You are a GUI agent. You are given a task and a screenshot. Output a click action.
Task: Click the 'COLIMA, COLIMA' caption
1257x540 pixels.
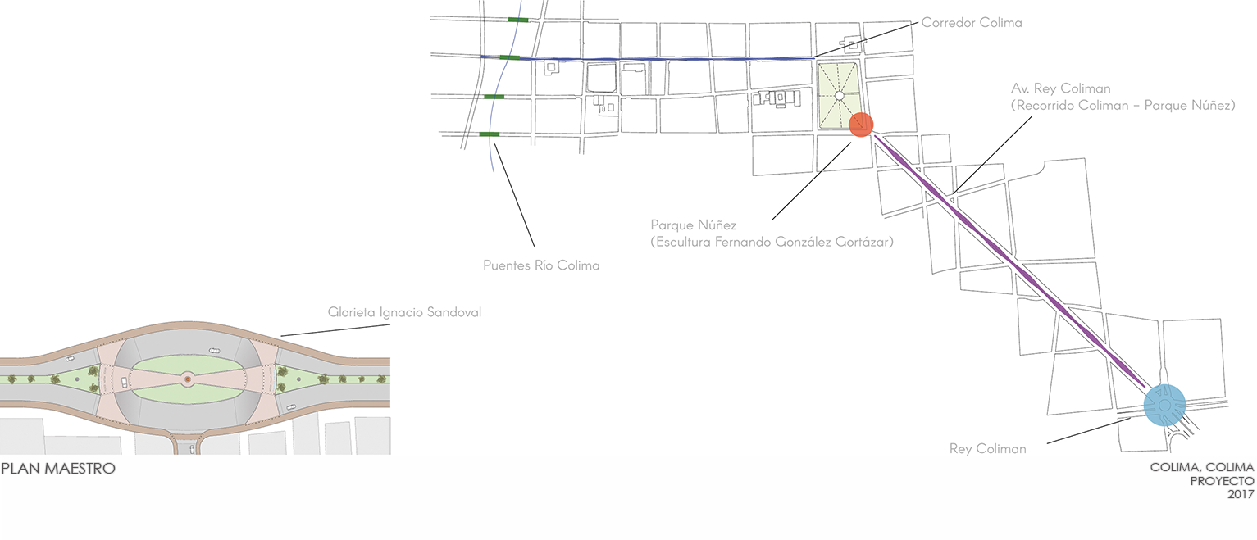pyautogui.click(x=1202, y=468)
